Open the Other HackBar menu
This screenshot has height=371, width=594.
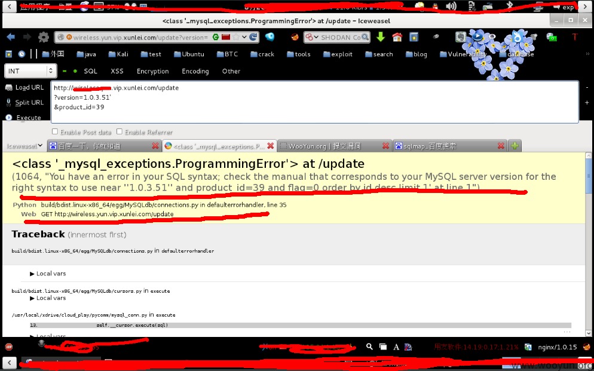(x=231, y=71)
